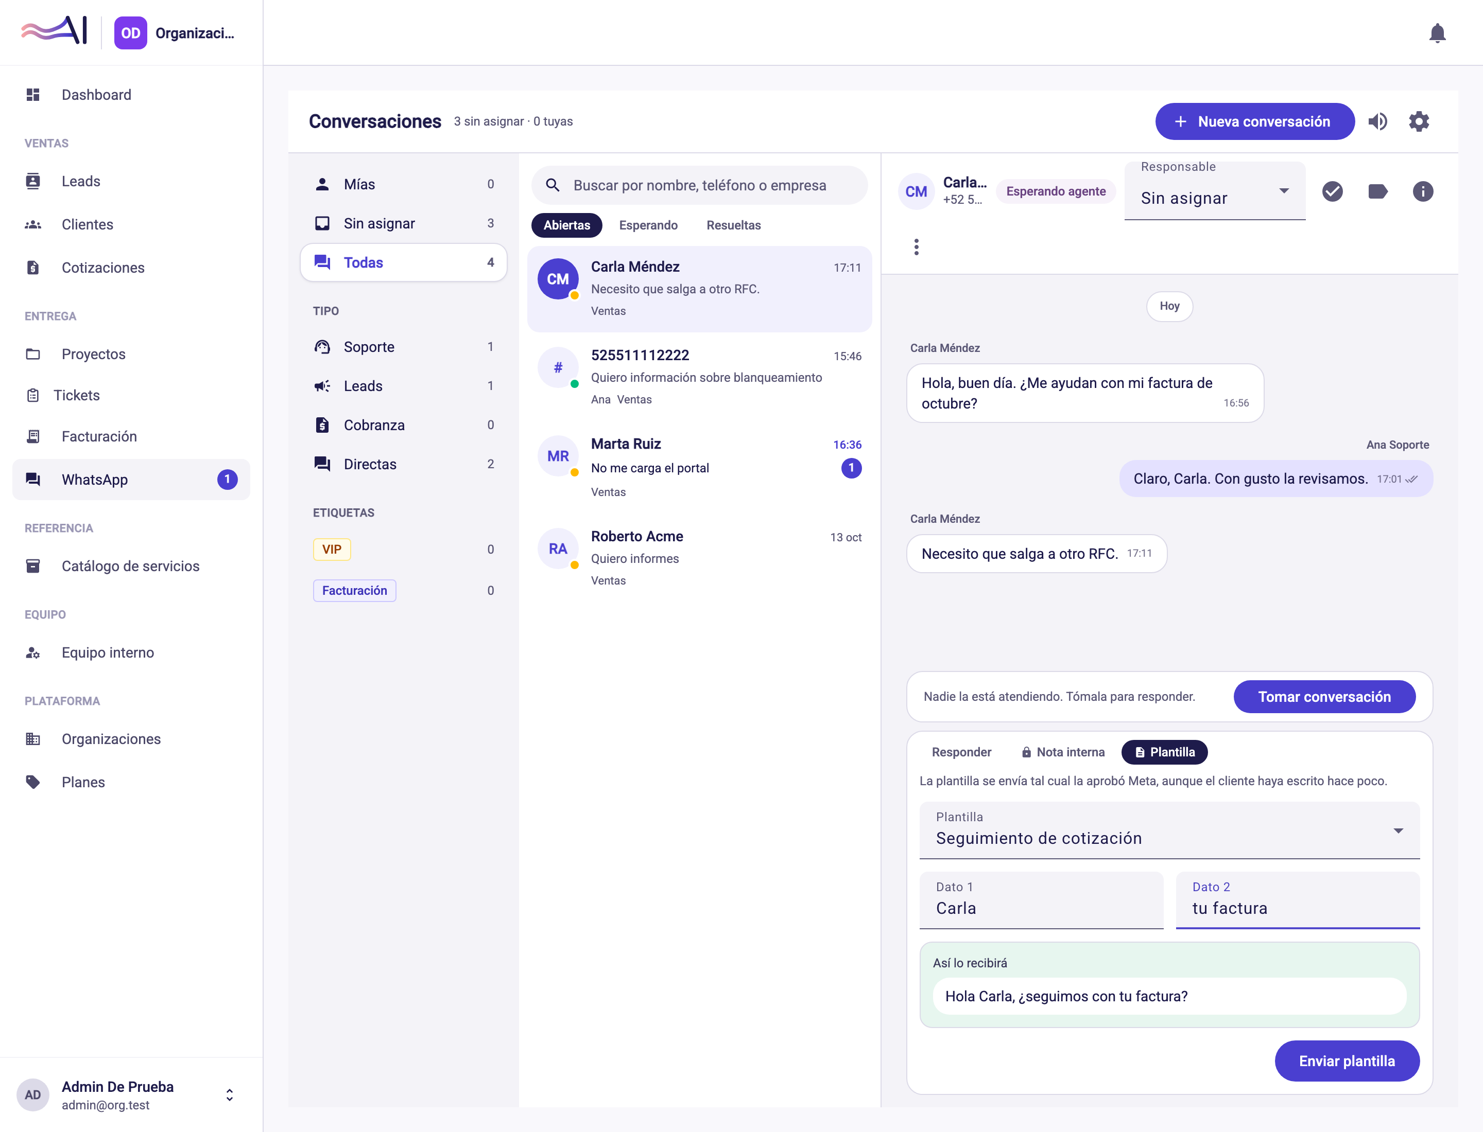Open Clientes in the sidebar

(131, 224)
